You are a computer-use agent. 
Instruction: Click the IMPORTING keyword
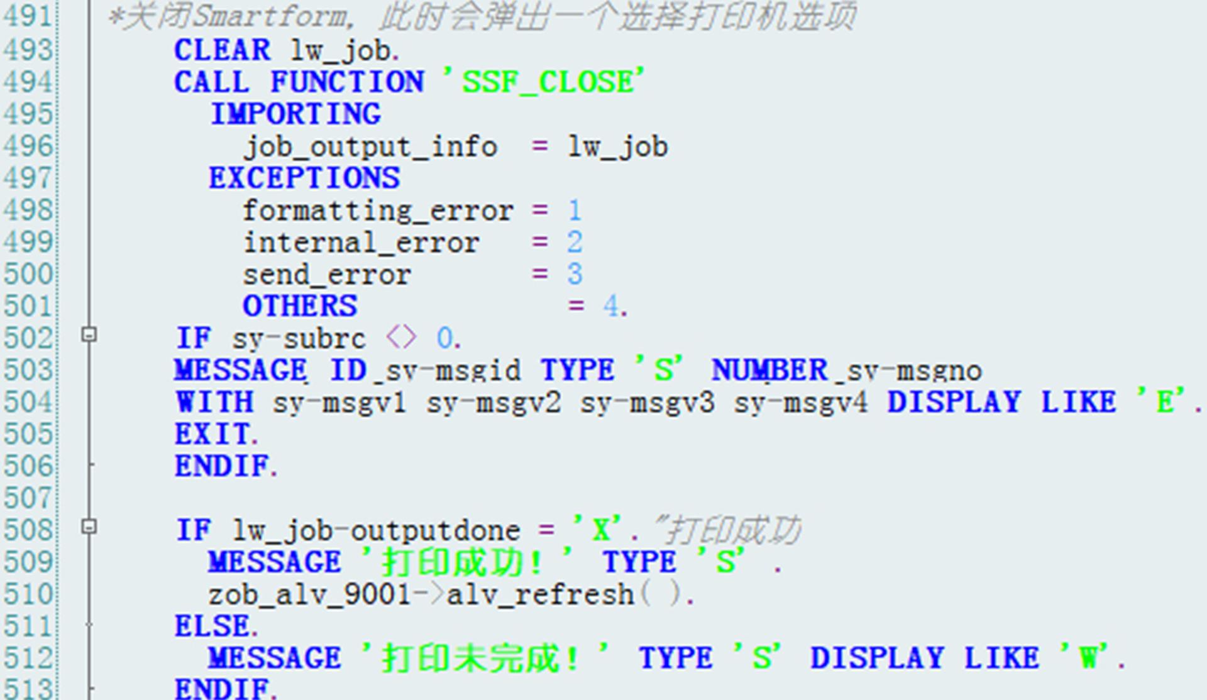(295, 114)
